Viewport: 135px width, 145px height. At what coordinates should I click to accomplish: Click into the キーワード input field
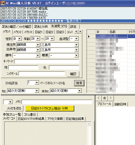47,61
